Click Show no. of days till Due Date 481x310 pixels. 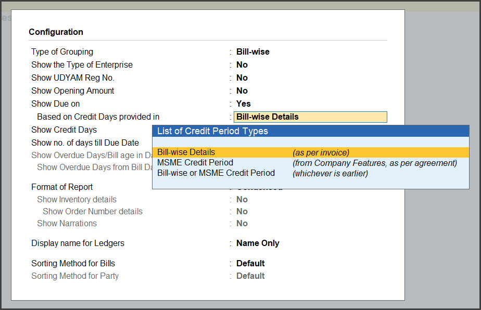tap(85, 143)
